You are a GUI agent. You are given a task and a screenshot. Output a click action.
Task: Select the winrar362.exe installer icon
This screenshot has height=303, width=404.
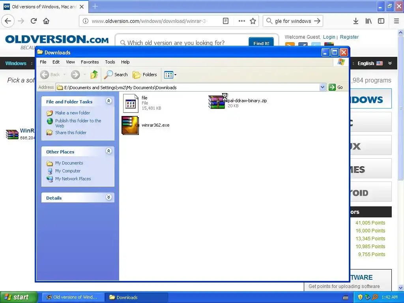(130, 125)
